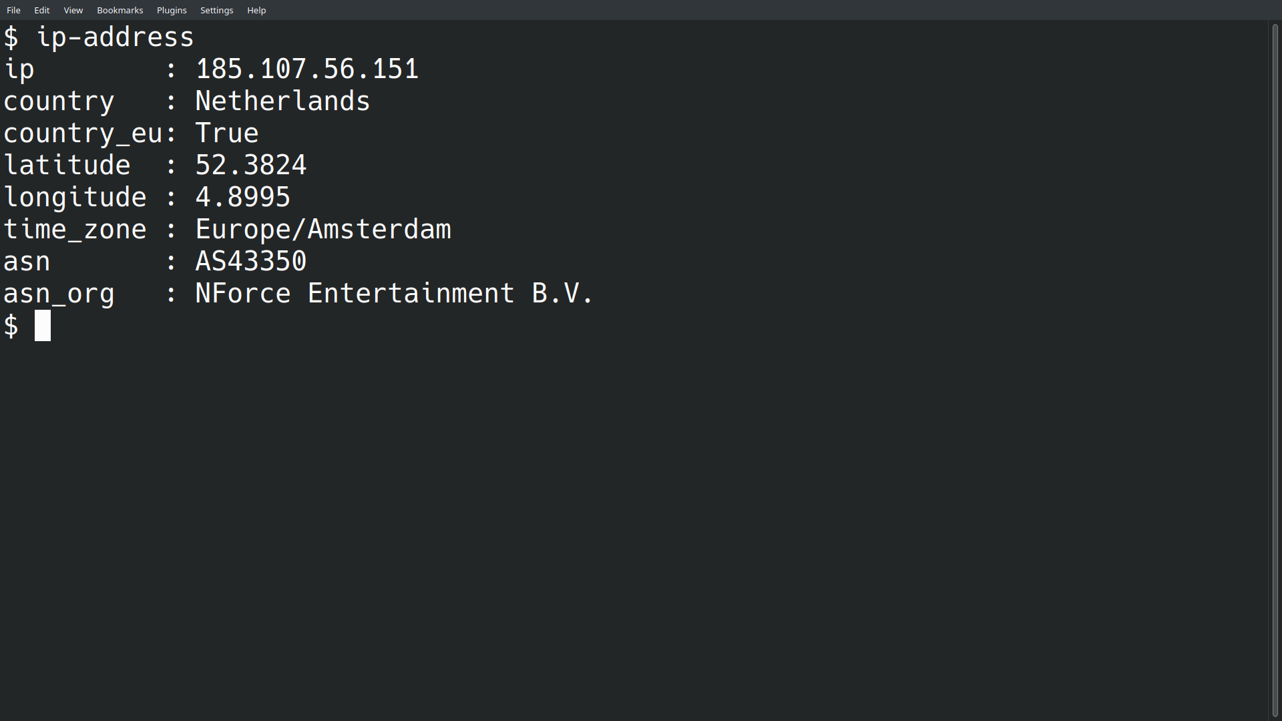Click the blinking terminal cursor
This screenshot has height=721, width=1282.
[x=43, y=326]
